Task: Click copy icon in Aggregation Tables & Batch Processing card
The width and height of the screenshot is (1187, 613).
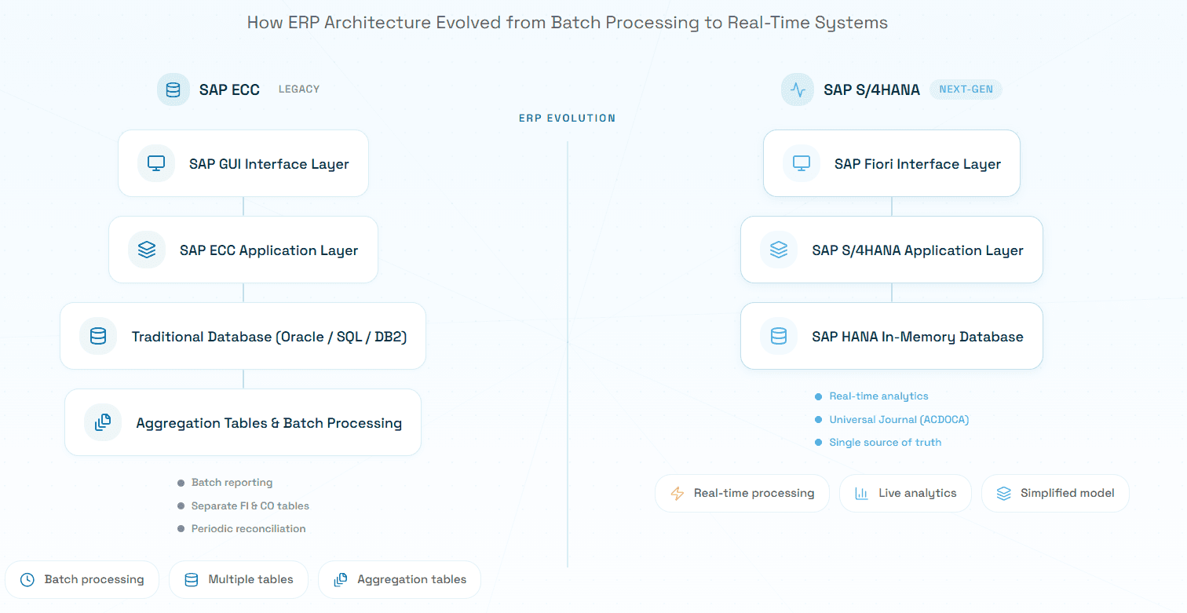Action: (103, 422)
